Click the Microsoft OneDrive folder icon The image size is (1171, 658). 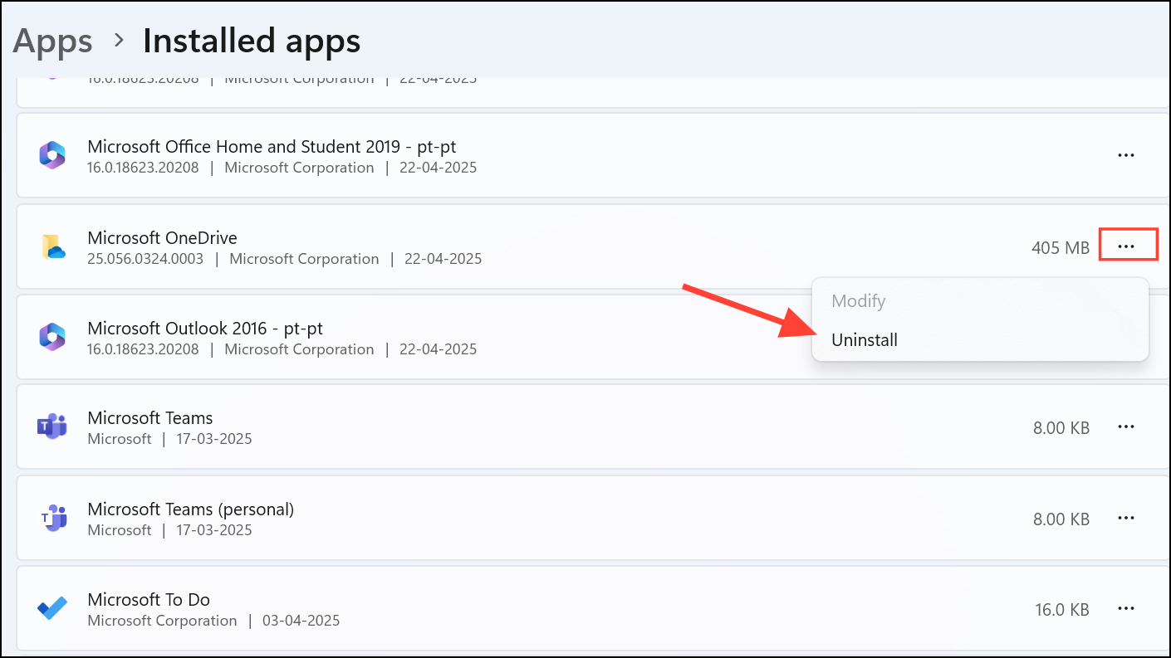tap(52, 247)
